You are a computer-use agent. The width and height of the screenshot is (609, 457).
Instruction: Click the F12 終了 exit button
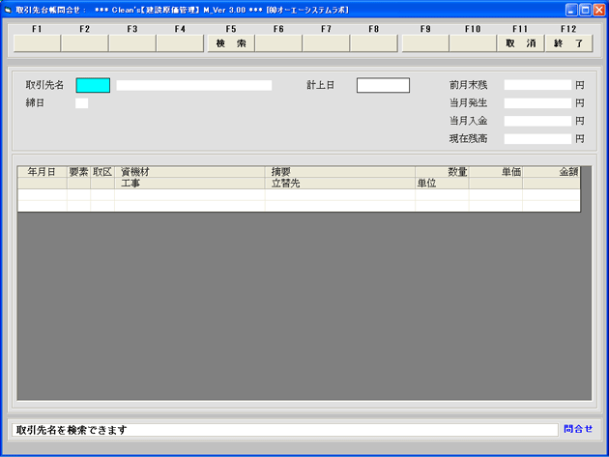coord(567,43)
